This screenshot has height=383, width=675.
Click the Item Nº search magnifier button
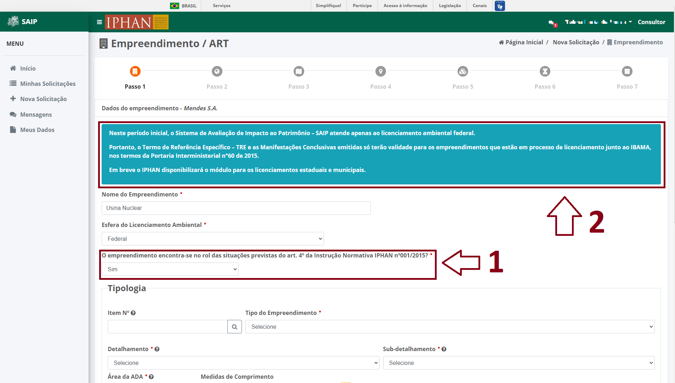tap(234, 327)
